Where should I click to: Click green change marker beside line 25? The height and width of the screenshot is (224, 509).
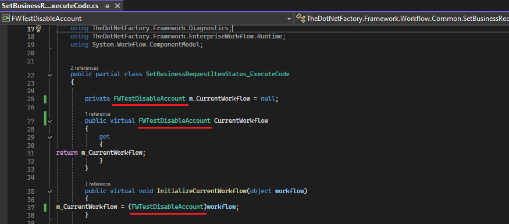[45, 99]
